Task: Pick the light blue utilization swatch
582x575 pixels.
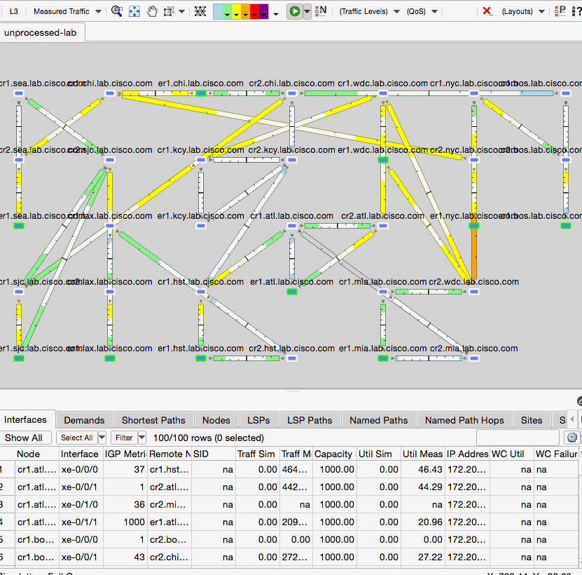Action: pos(218,11)
